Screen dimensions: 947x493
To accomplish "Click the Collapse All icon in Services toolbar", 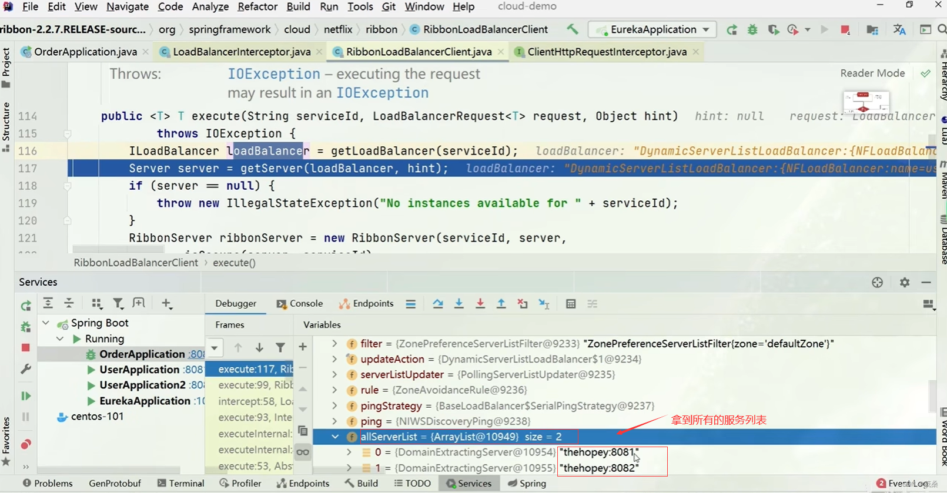I will point(69,303).
